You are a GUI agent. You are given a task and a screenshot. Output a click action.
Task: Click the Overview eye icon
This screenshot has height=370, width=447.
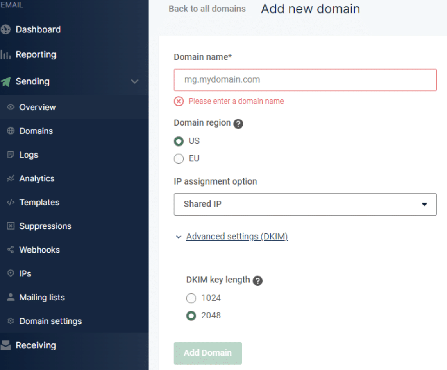tap(11, 107)
